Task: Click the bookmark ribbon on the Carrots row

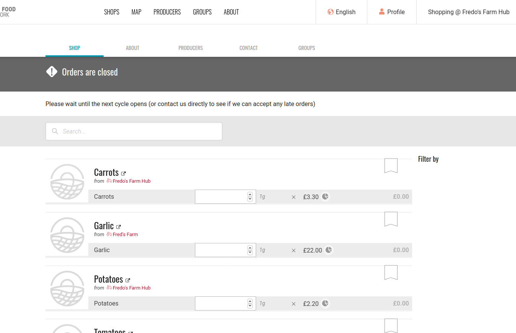Action: 391,166
